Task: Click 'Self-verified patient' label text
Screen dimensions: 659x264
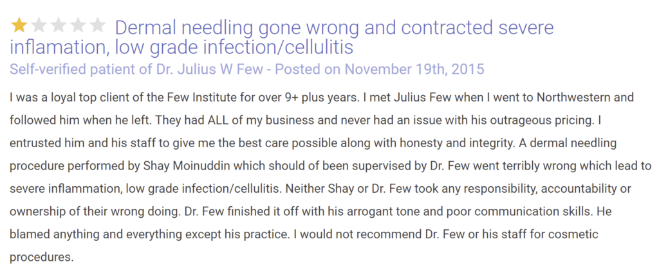Action: click(x=73, y=69)
